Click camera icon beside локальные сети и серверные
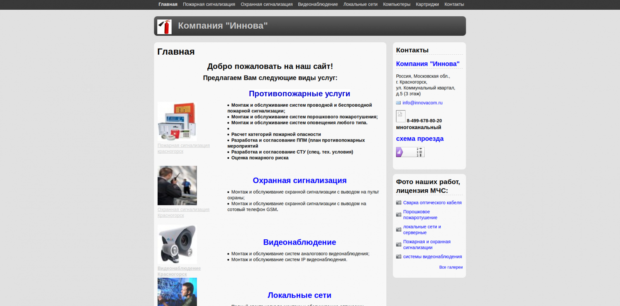 (398, 230)
